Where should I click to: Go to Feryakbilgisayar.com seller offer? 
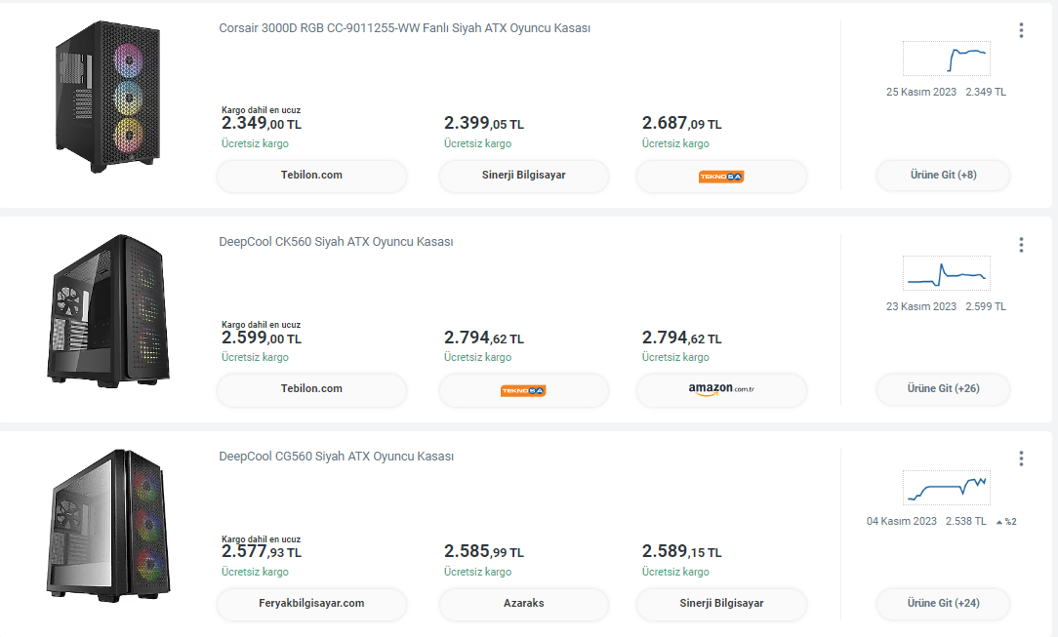311,604
